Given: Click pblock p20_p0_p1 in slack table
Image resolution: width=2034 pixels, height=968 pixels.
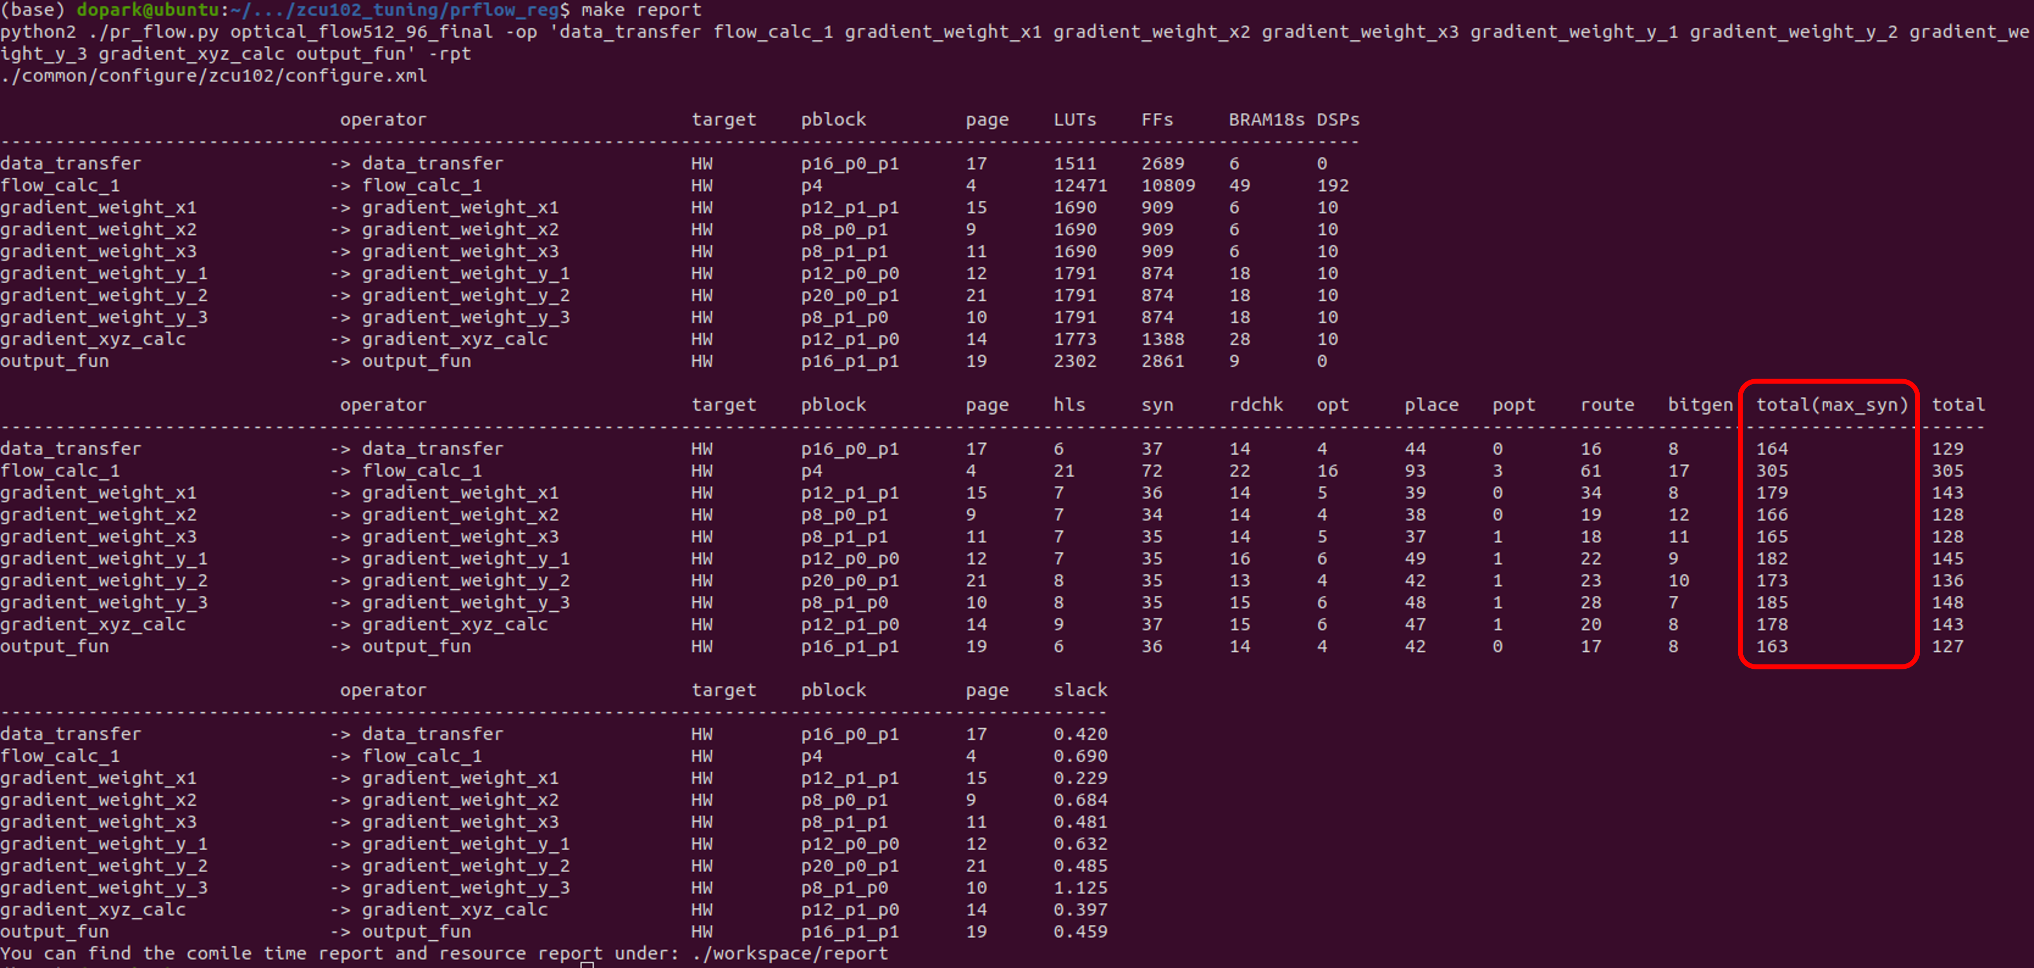Looking at the screenshot, I should [849, 866].
